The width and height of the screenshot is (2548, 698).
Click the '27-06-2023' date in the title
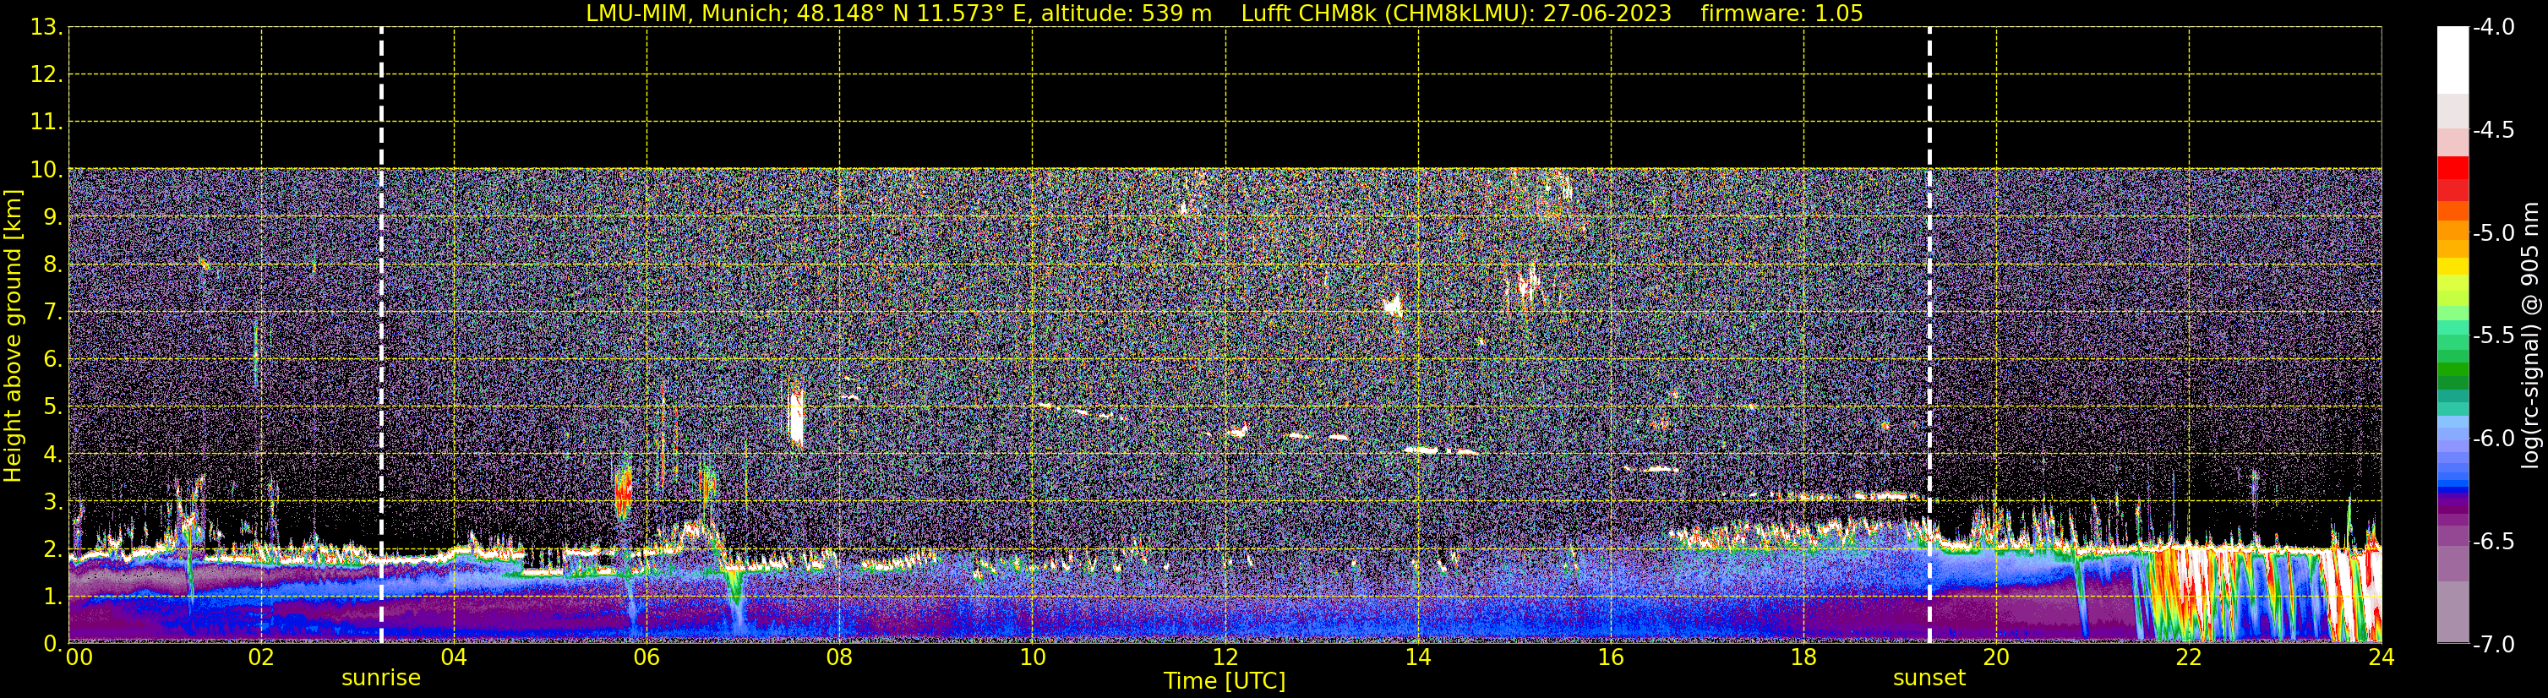click(1607, 13)
